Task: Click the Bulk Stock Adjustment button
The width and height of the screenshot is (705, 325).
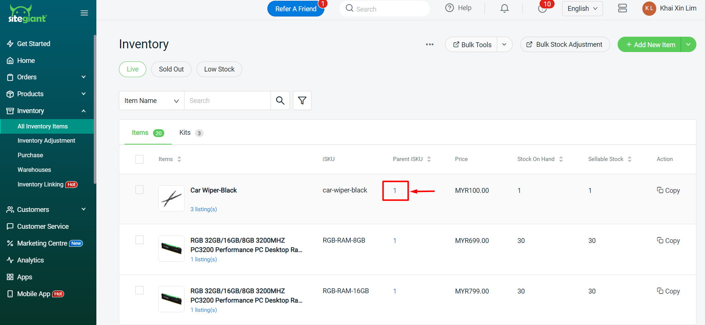Action: 564,45
